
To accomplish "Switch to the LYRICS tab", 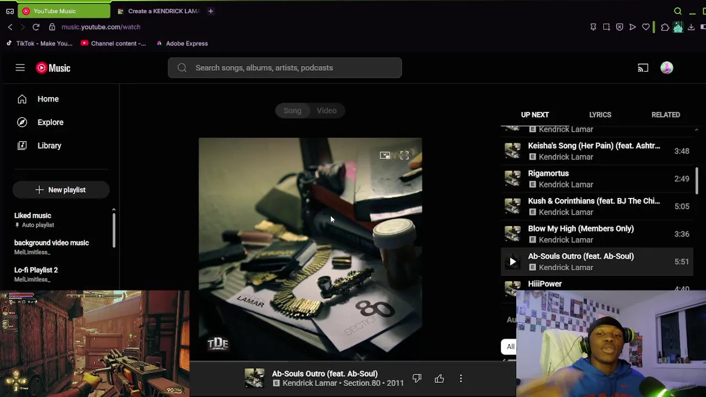I will 600,115.
